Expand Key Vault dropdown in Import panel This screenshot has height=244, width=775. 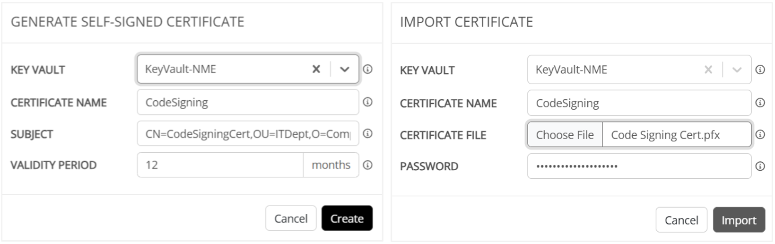737,70
